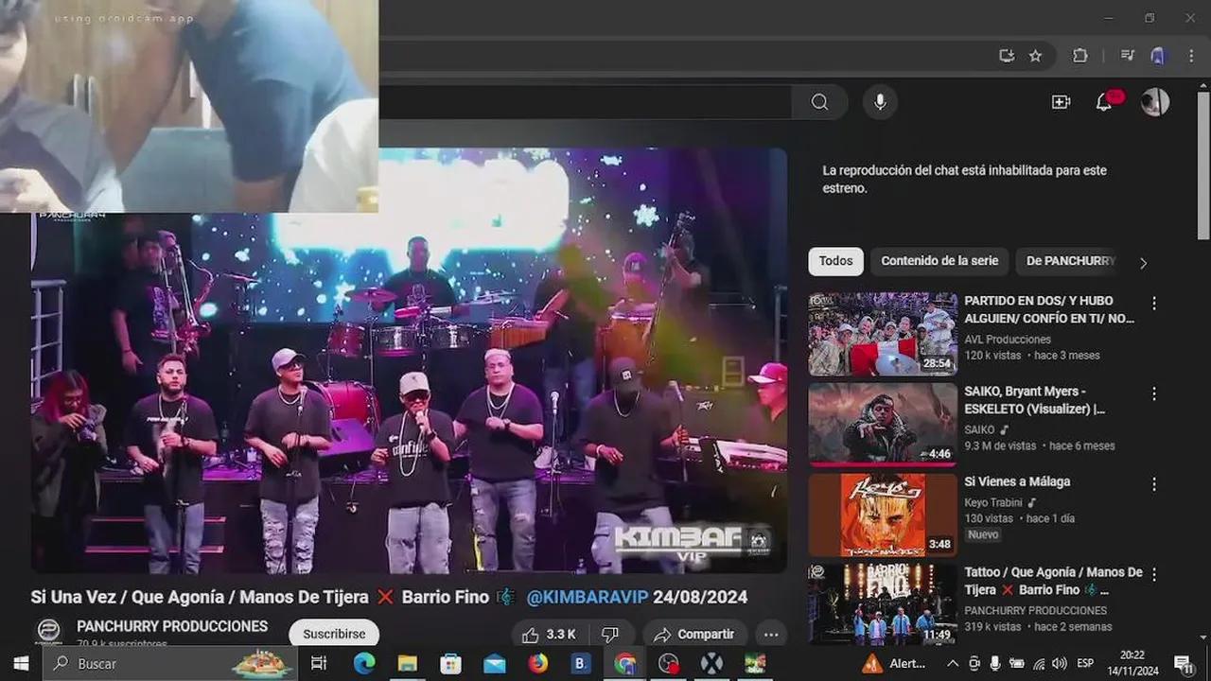Click the YouTube search magnifier button
The width and height of the screenshot is (1211, 681).
(x=819, y=102)
